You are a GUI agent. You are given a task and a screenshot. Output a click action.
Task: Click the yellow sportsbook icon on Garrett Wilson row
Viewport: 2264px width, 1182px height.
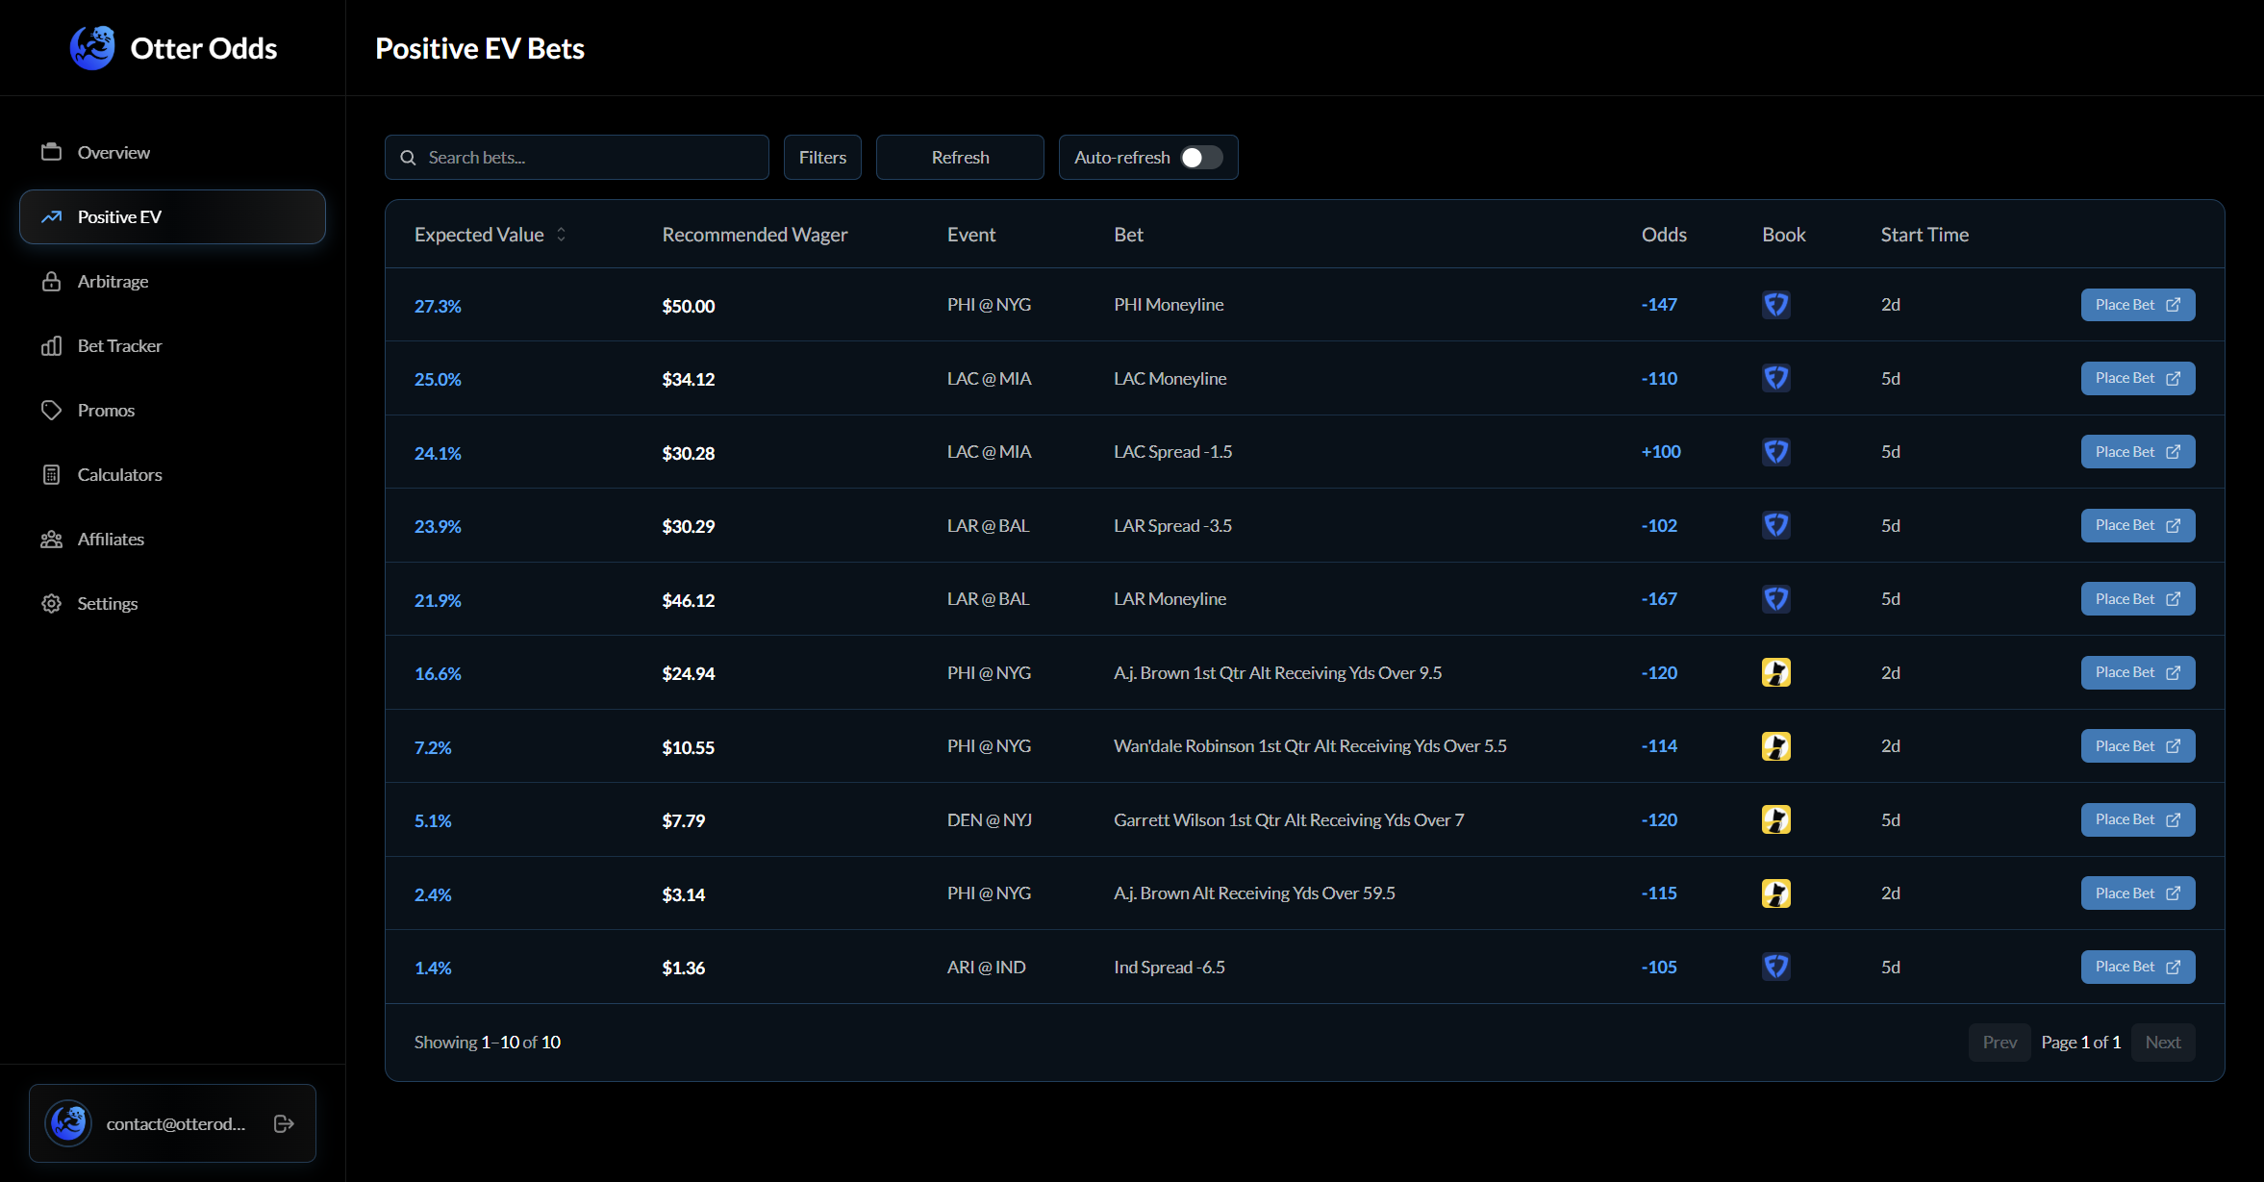coord(1776,819)
